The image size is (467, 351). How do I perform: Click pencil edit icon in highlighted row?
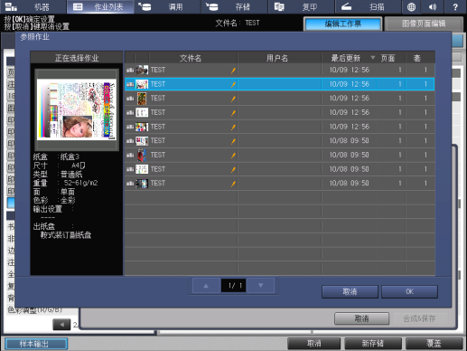233,84
